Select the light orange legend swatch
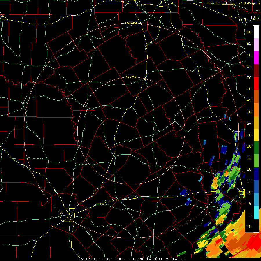Image resolution: width=261 pixels, height=261 pixels. tap(256, 110)
